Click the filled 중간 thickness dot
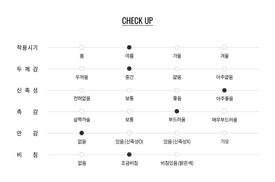 tap(129, 69)
